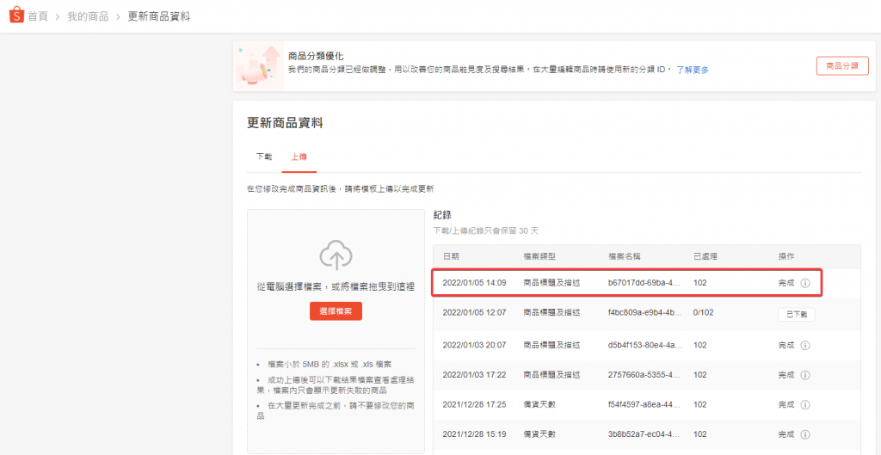Click the cloud upload icon
The image size is (881, 455).
pos(336,255)
